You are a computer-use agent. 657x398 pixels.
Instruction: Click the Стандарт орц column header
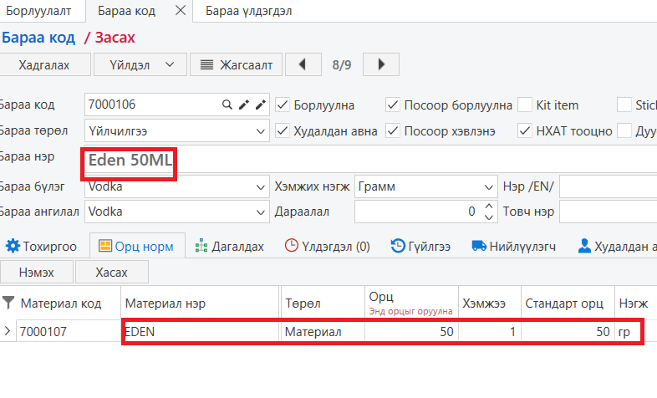pyautogui.click(x=568, y=303)
